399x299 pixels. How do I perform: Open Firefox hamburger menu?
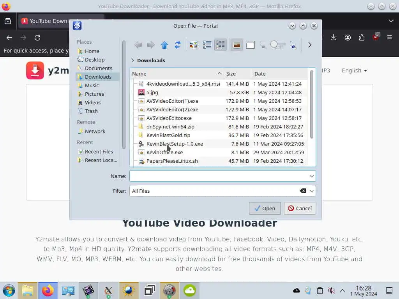390,38
